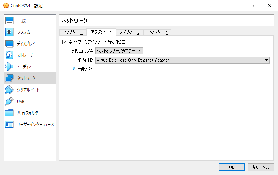The height and width of the screenshot is (175, 278).
Task: Click the Cancel (キャンセル) button
Action: 261,167
